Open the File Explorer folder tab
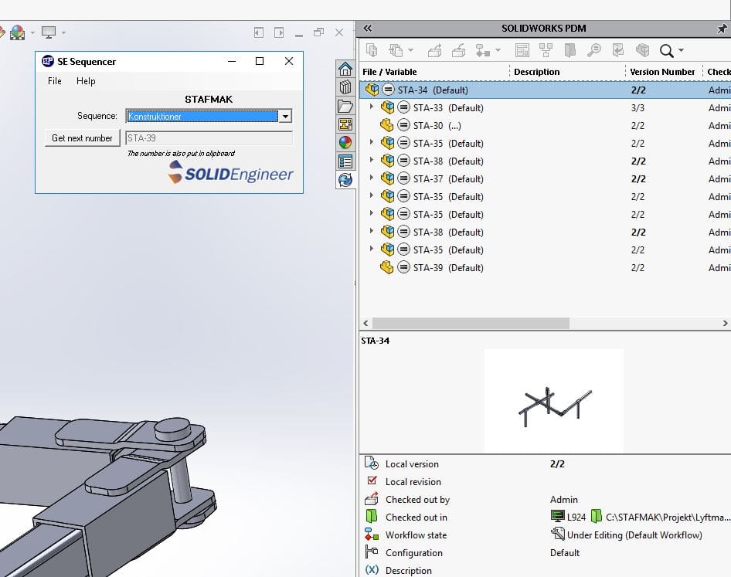 click(x=345, y=106)
